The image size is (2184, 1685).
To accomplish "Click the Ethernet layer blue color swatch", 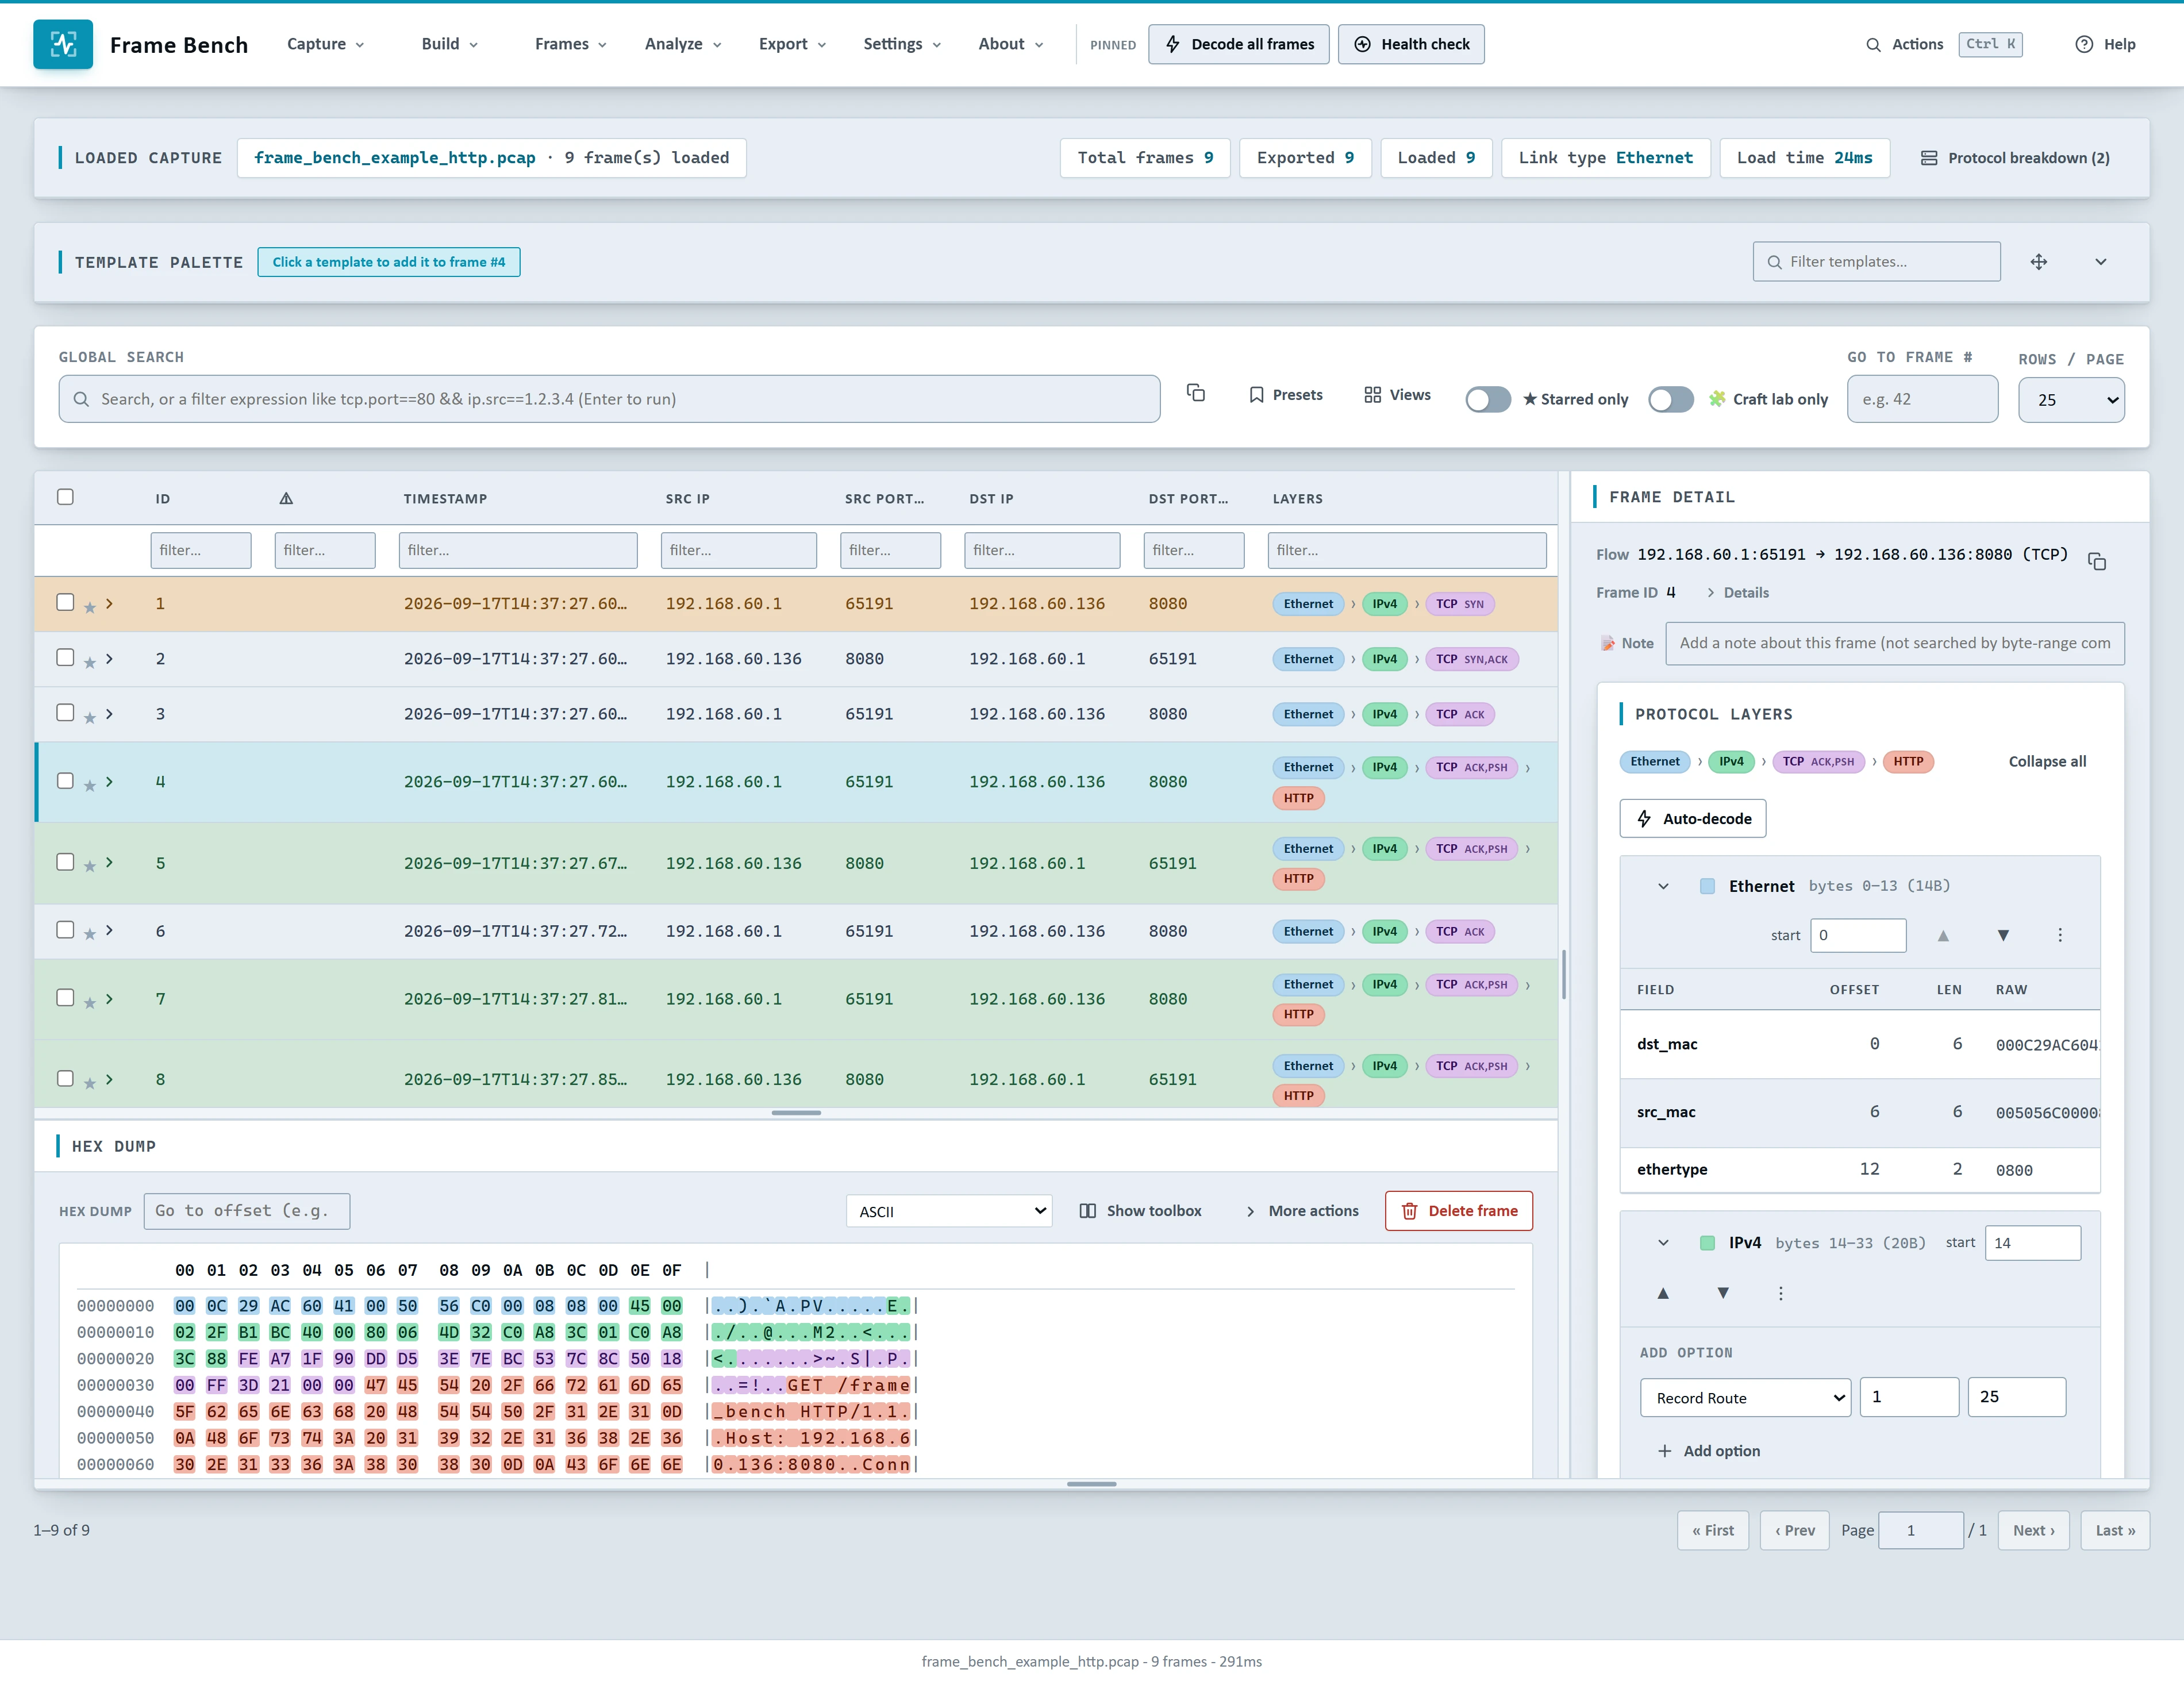I will click(x=1708, y=886).
